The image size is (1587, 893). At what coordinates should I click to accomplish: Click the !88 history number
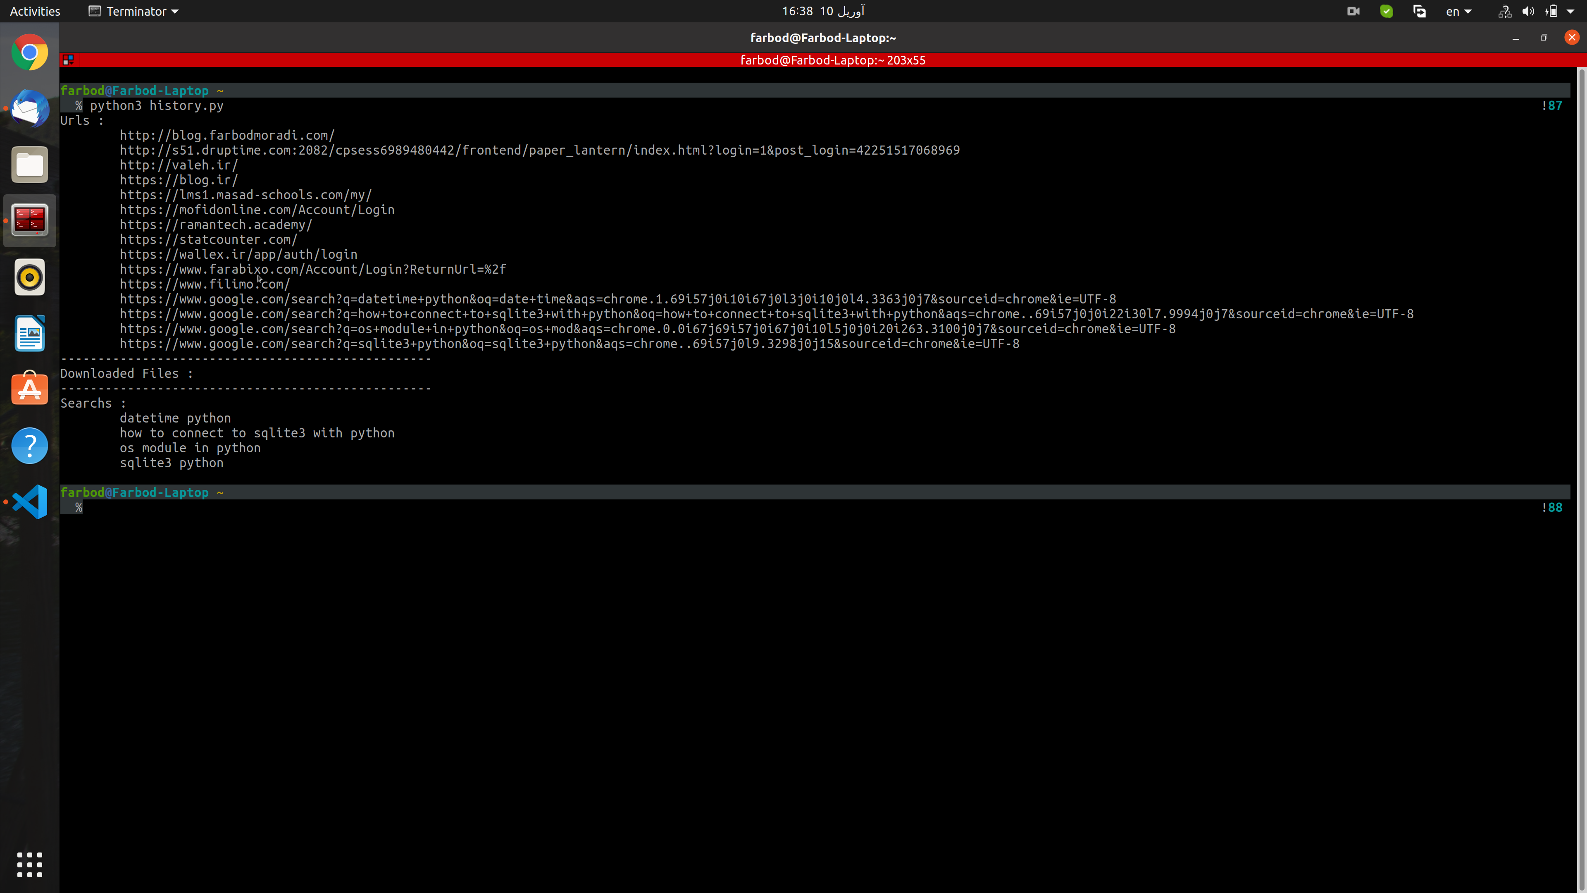point(1551,507)
